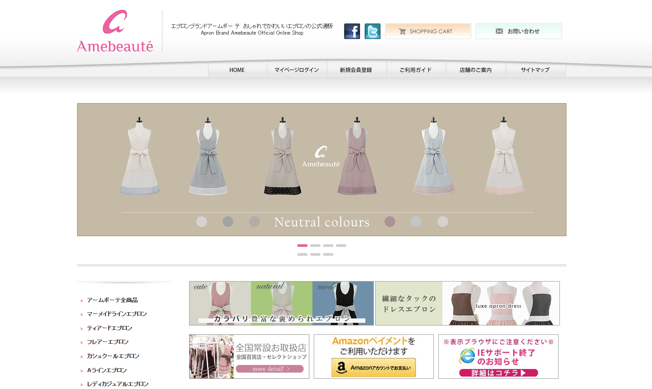Open マイページログイン menu item

[x=297, y=70]
